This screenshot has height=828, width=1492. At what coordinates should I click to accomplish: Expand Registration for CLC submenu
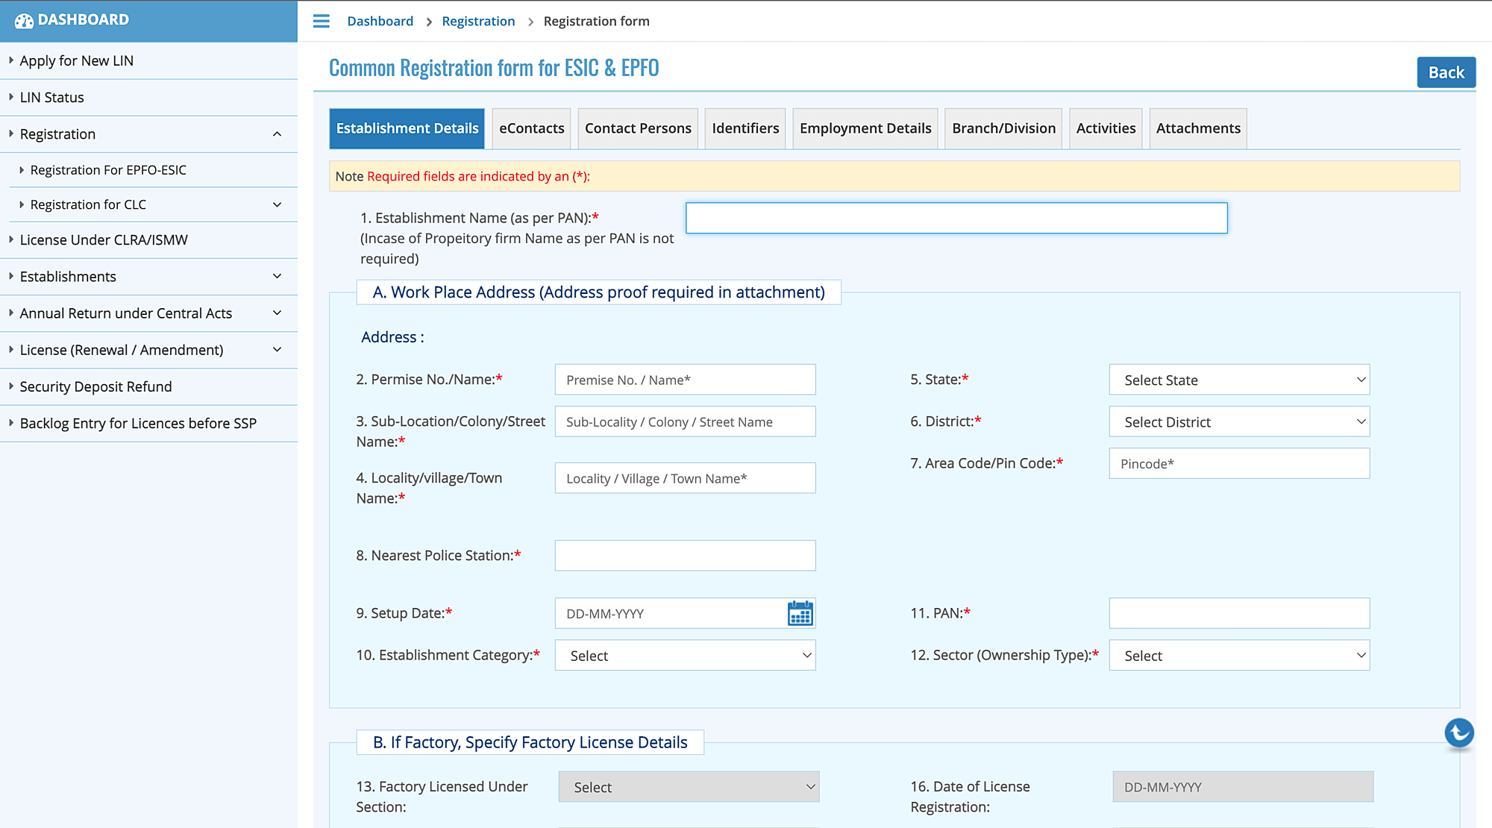(x=281, y=204)
